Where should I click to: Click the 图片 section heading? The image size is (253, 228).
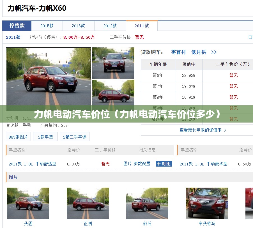click(x=13, y=177)
